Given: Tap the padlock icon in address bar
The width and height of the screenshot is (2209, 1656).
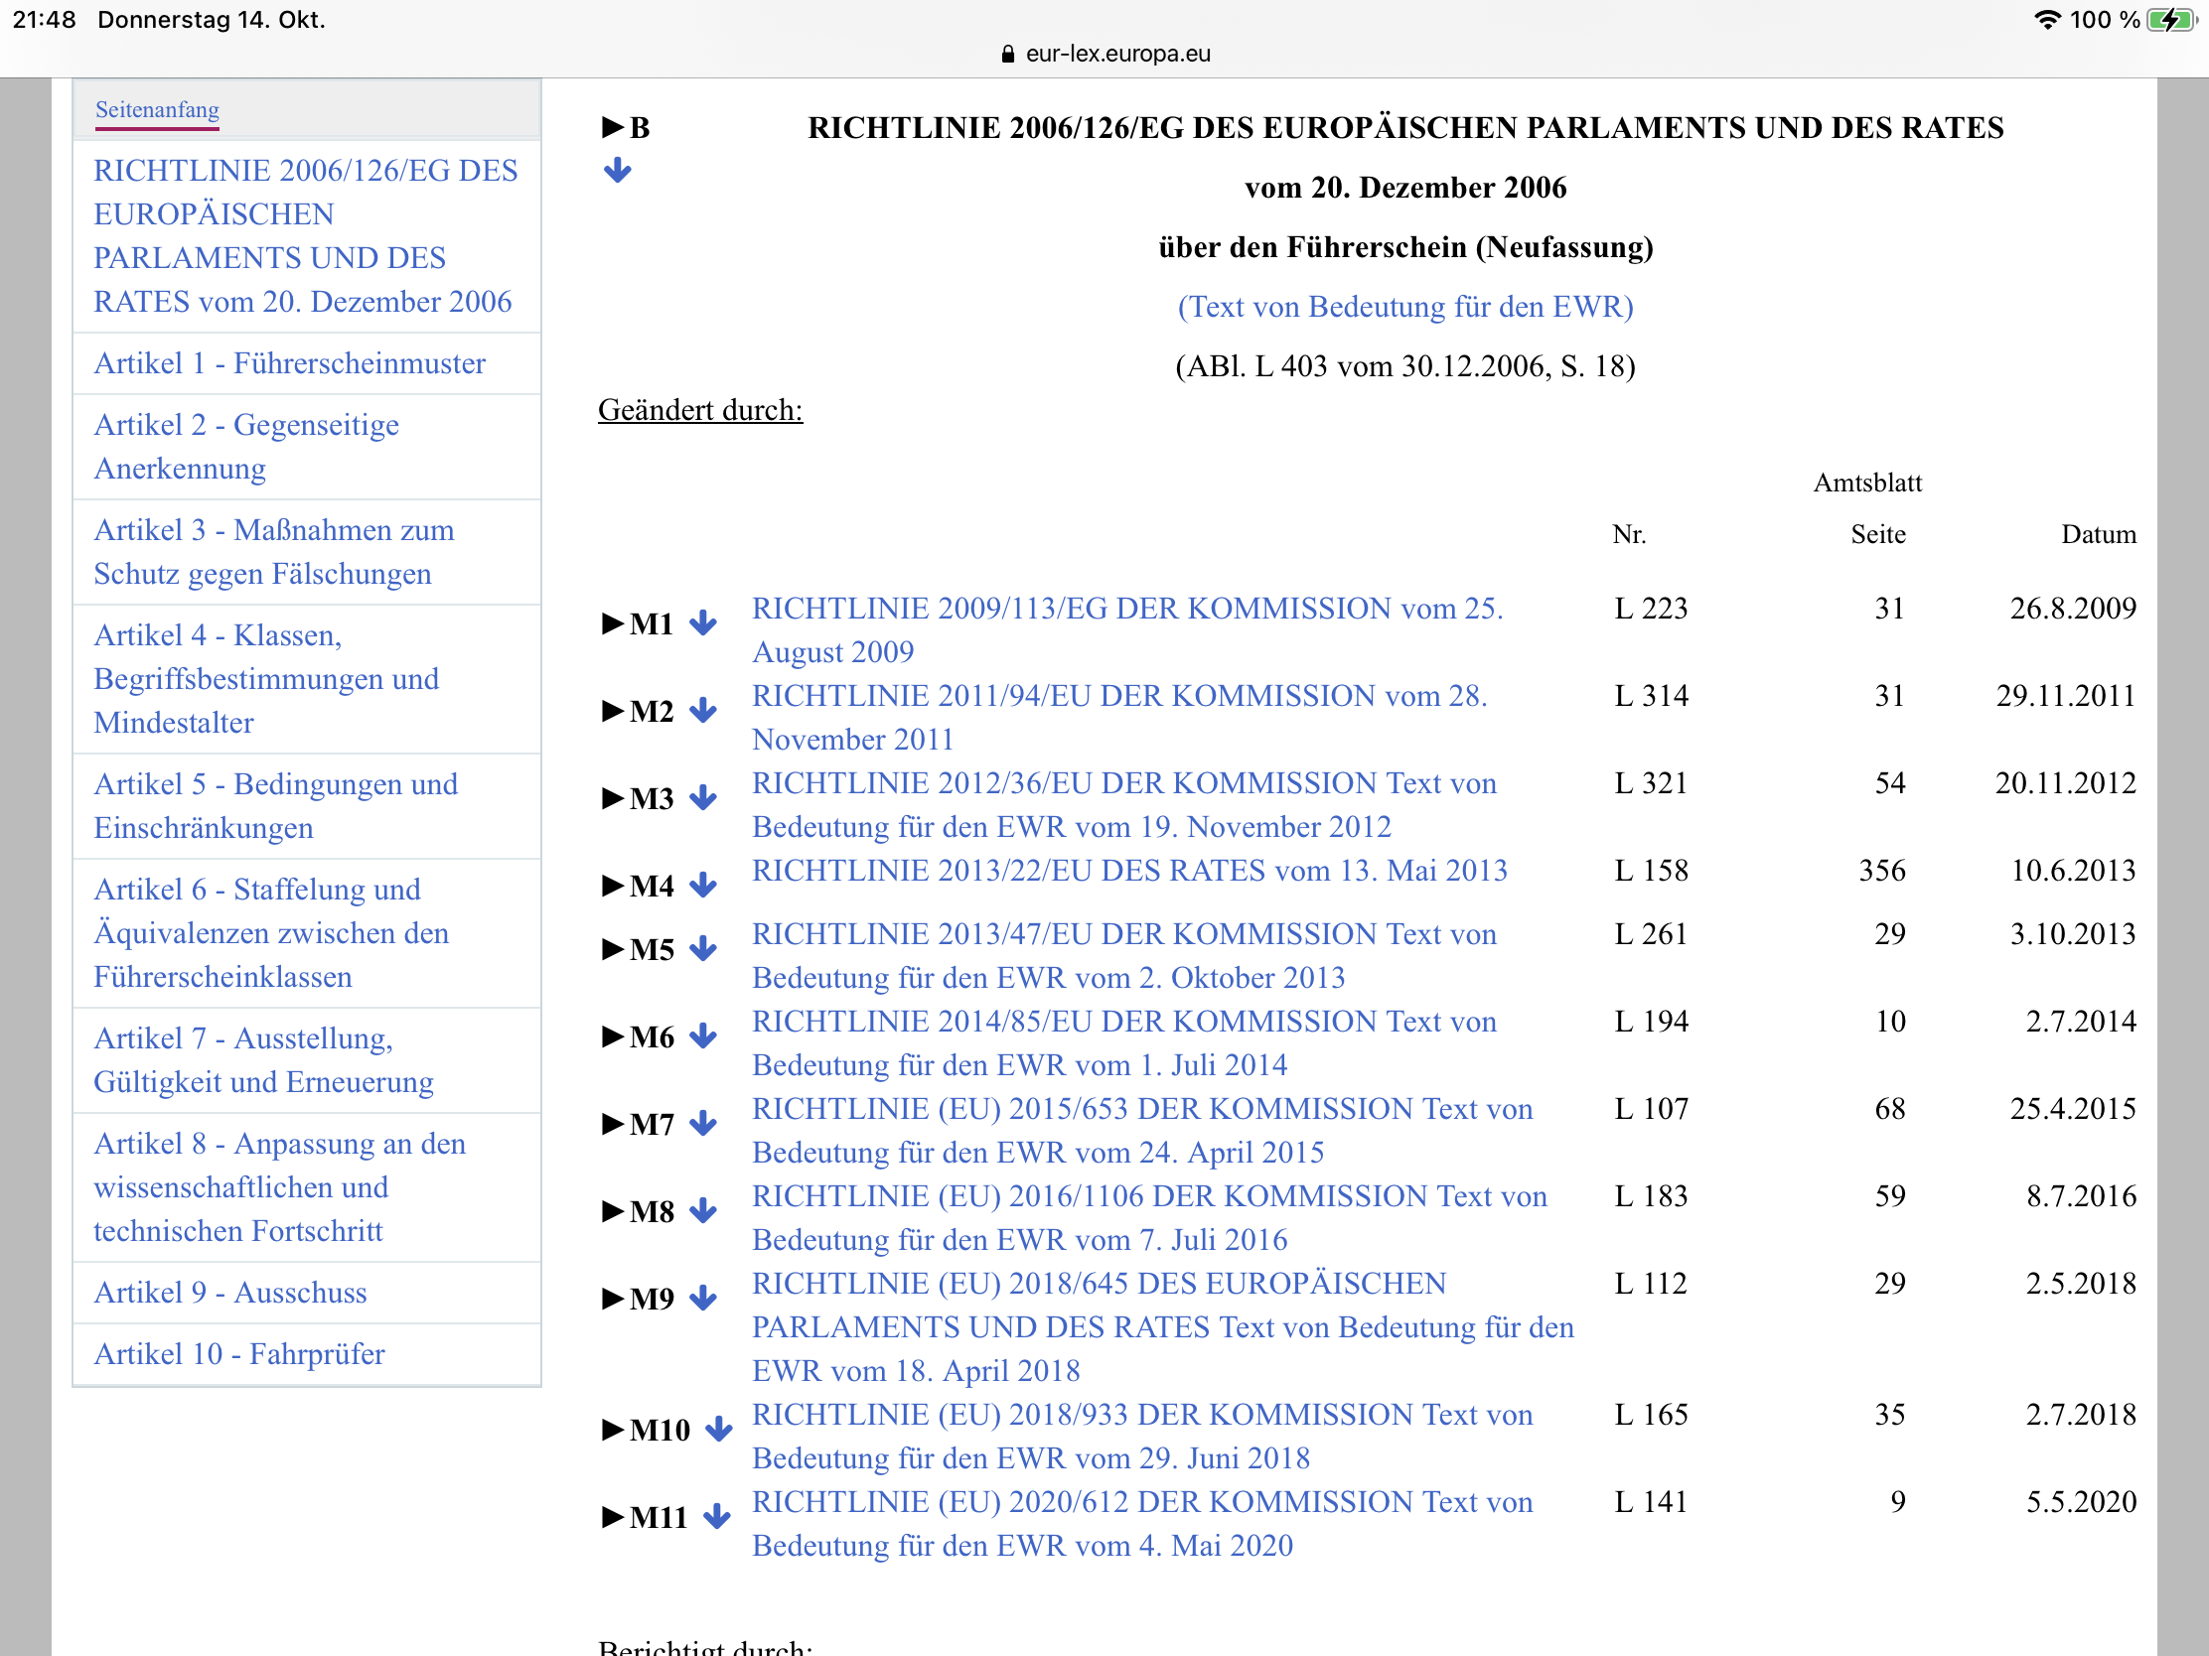Looking at the screenshot, I should [1007, 54].
